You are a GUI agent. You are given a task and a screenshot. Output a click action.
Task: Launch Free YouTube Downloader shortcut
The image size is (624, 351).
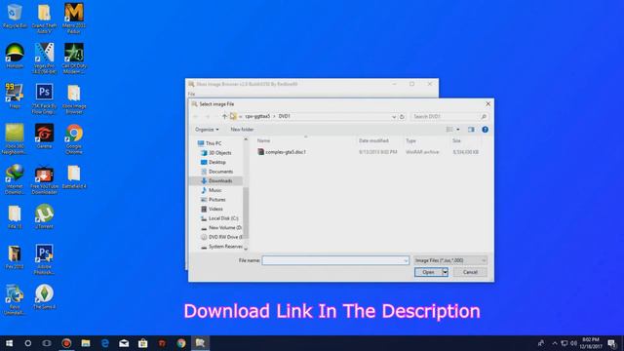[x=44, y=178]
